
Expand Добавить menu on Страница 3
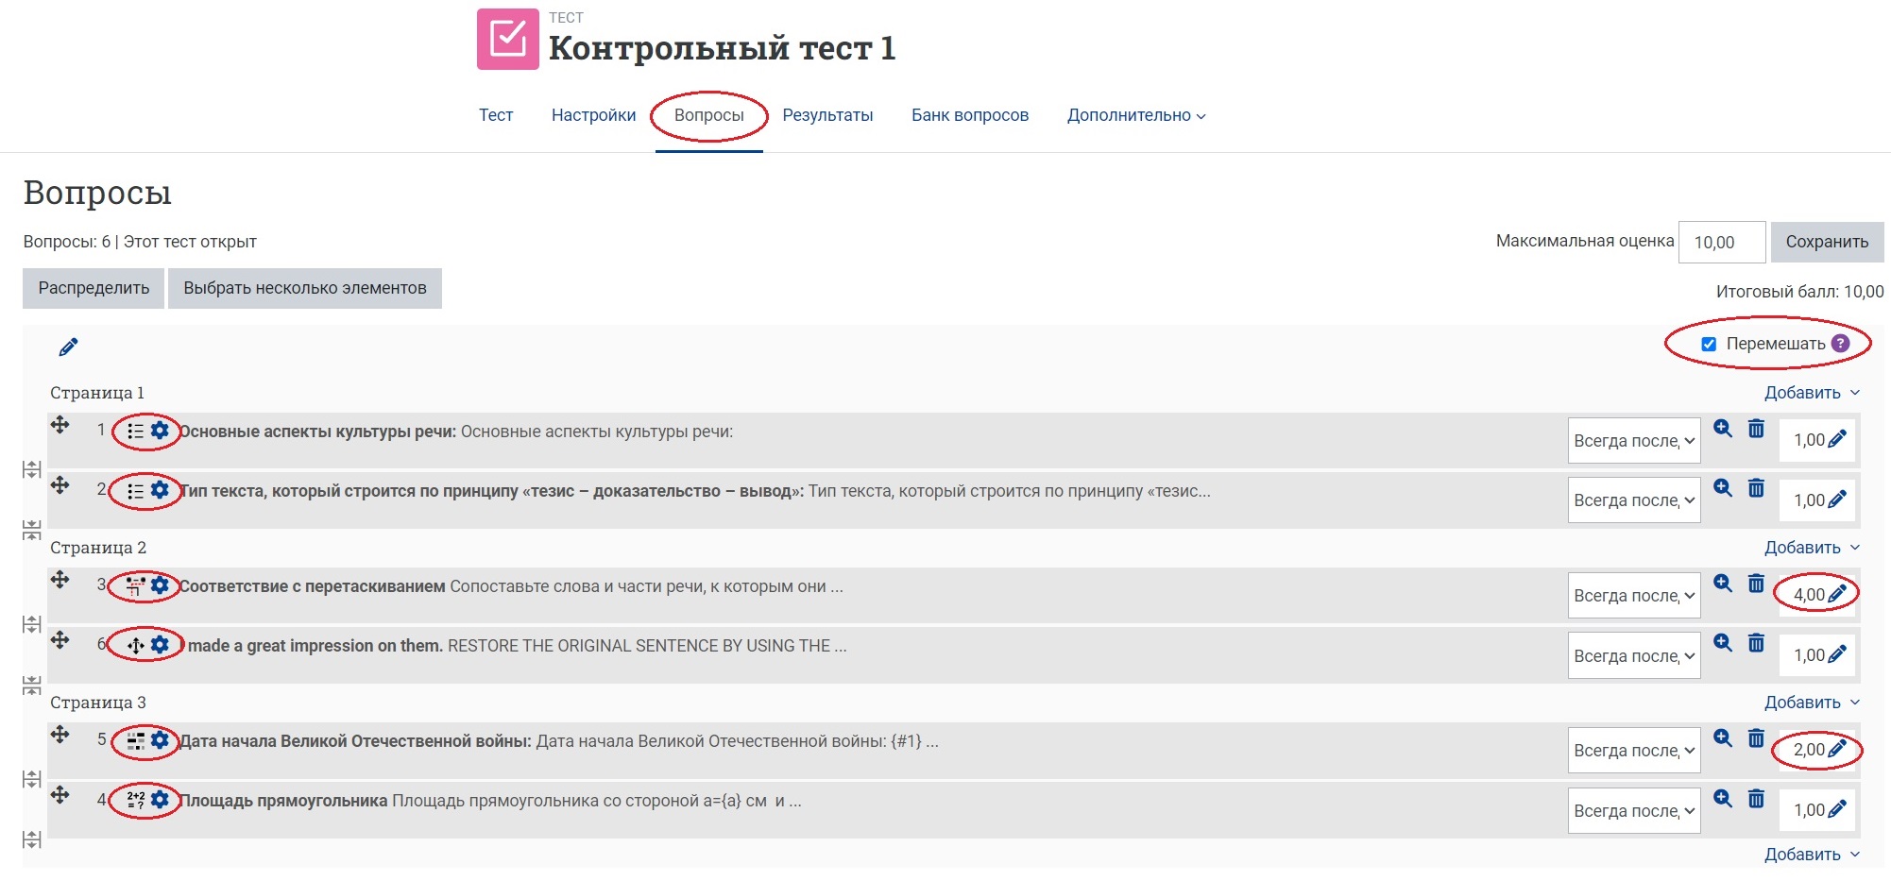[x=1812, y=703]
